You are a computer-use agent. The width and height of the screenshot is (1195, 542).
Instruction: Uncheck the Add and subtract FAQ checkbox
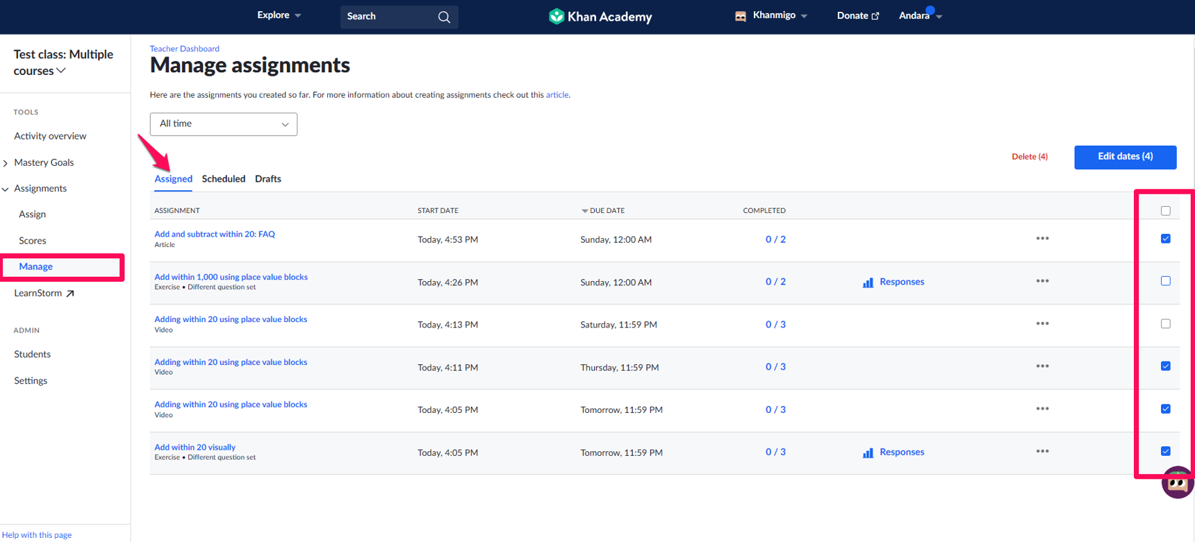pyautogui.click(x=1165, y=239)
